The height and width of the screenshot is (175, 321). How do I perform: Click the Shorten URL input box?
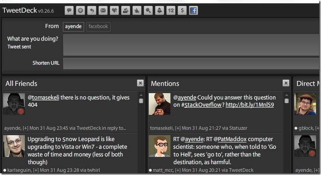[x=192, y=63]
